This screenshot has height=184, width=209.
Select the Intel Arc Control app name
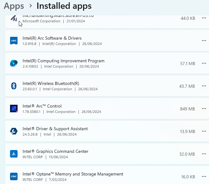coord(42,106)
